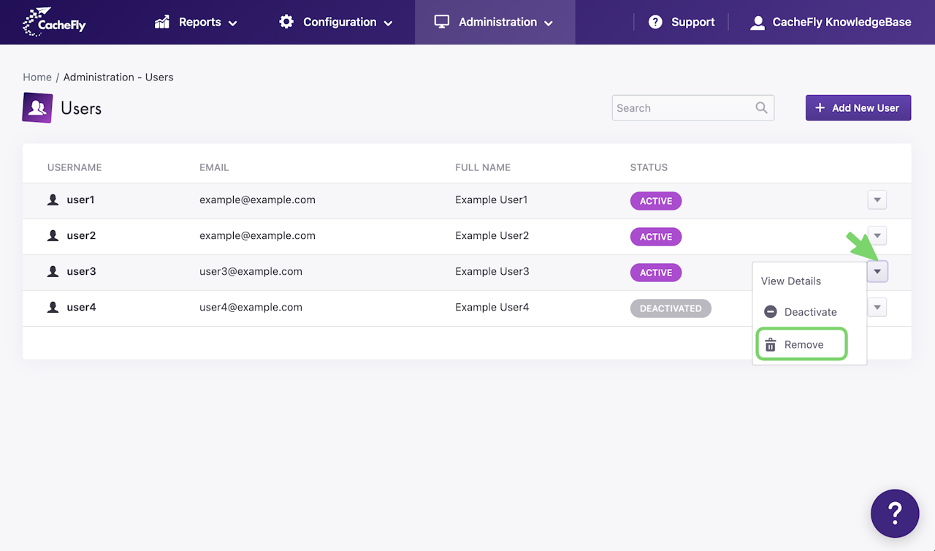935x551 pixels.
Task: Open the round help question-mark bubble
Action: pyautogui.click(x=895, y=513)
